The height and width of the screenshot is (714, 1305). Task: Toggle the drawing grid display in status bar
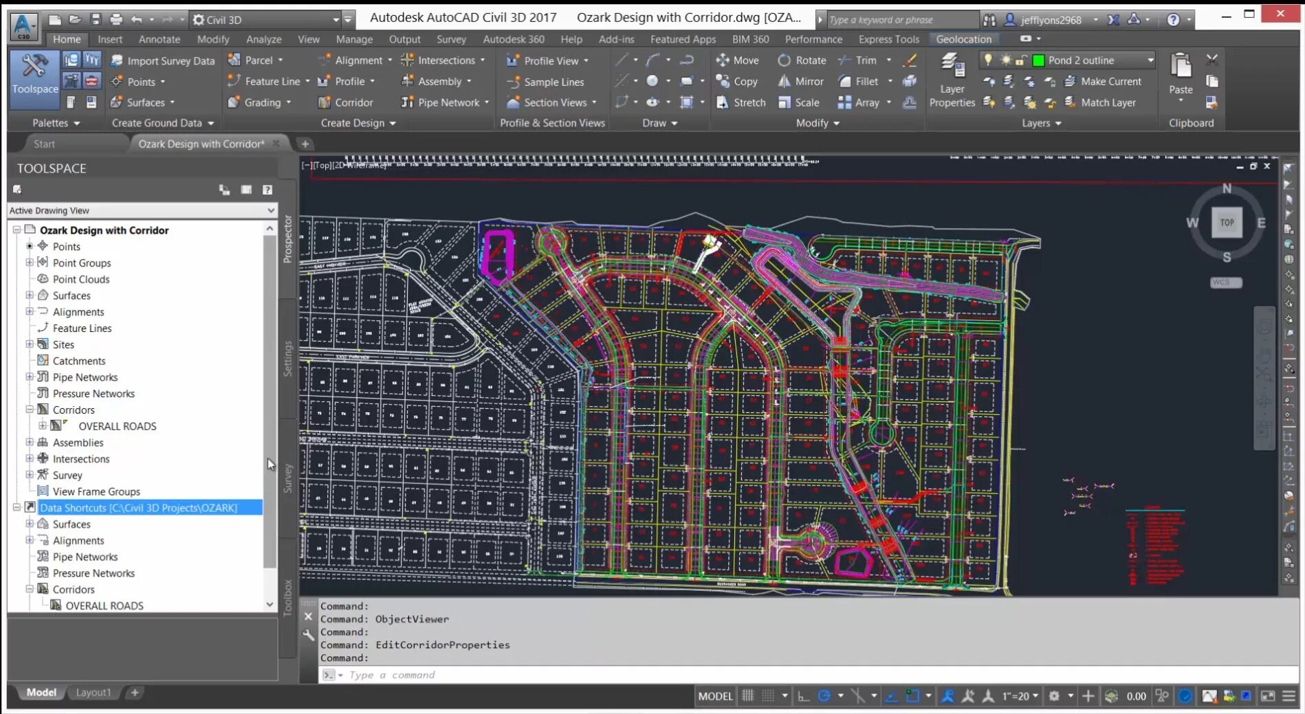point(748,696)
